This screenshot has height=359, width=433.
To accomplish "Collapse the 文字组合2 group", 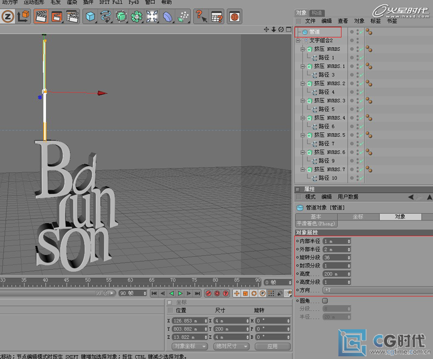I will click(298, 41).
